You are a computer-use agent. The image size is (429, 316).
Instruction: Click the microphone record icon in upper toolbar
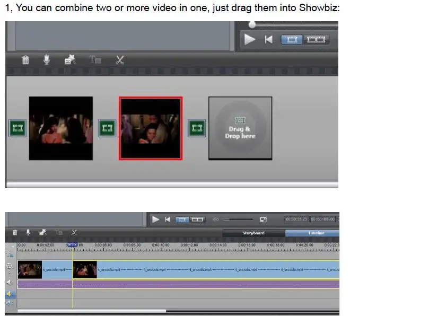coord(47,59)
